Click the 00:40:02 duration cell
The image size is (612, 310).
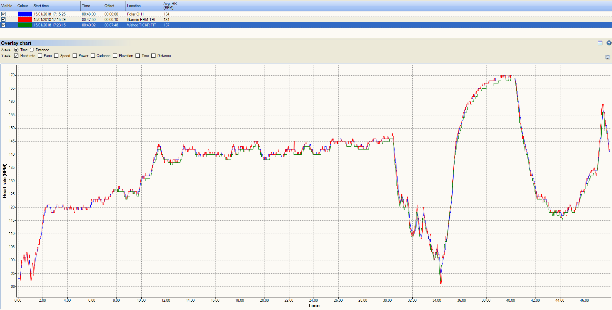[89, 25]
